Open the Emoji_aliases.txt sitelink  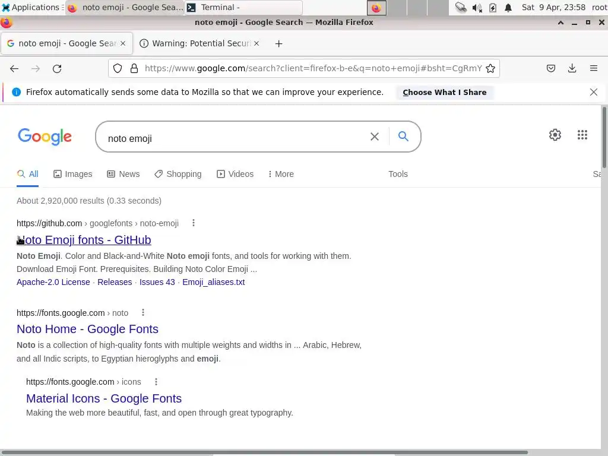tap(213, 282)
